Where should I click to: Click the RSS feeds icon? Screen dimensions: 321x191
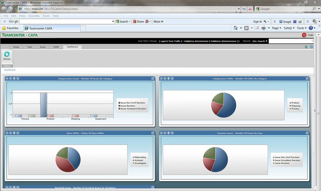[246, 28]
